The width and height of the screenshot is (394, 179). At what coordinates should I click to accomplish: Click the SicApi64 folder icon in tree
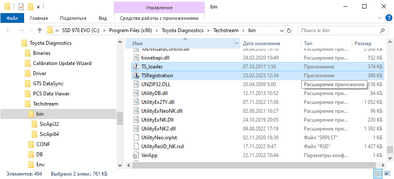[34, 134]
